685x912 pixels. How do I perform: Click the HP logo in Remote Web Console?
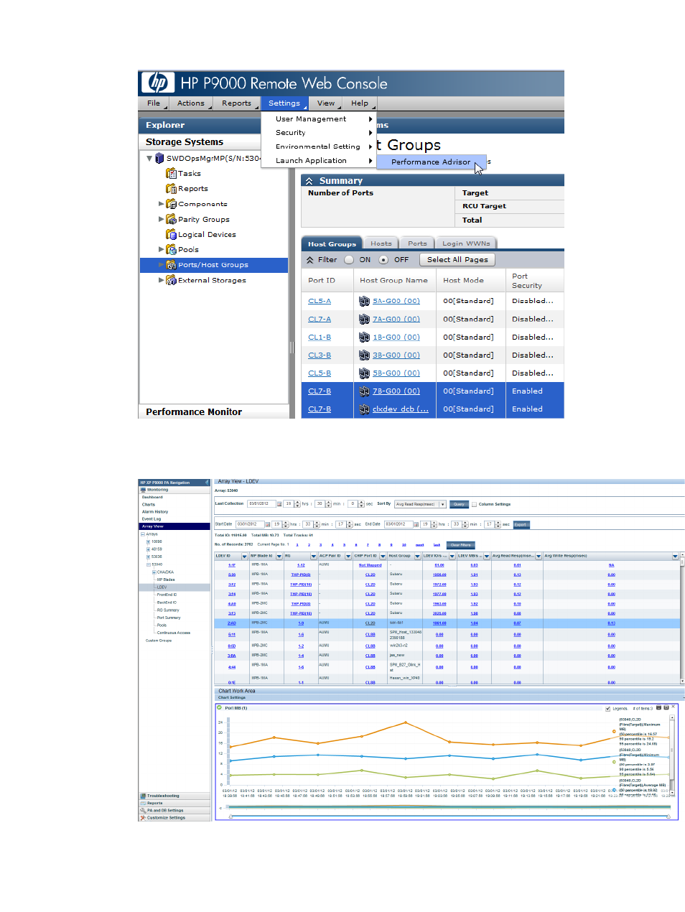pos(157,83)
